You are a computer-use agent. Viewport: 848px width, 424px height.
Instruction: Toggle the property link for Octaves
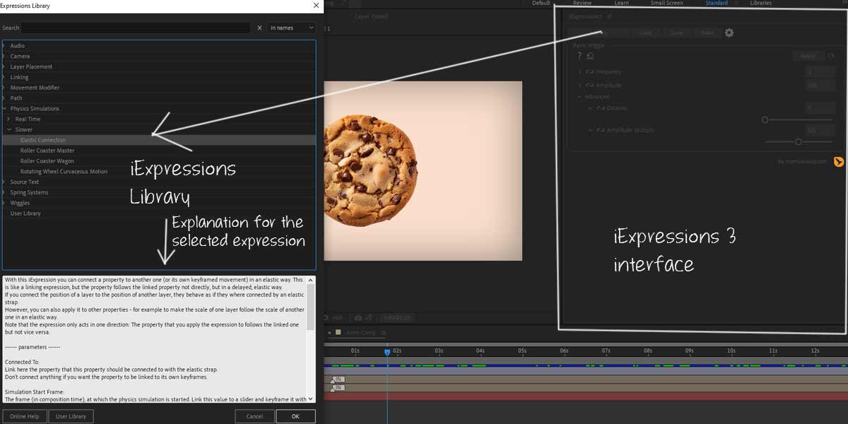click(x=601, y=107)
